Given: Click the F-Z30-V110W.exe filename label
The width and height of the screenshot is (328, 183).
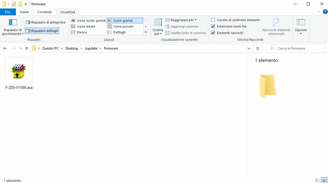Looking at the screenshot, I should [x=19, y=88].
